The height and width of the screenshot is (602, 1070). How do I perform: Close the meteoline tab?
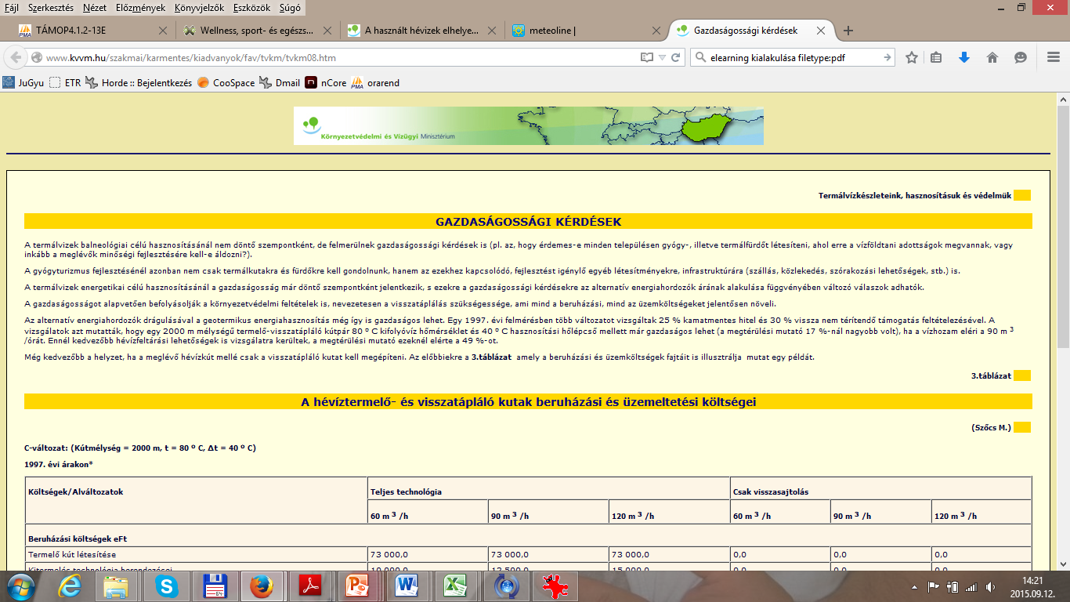coord(656,31)
